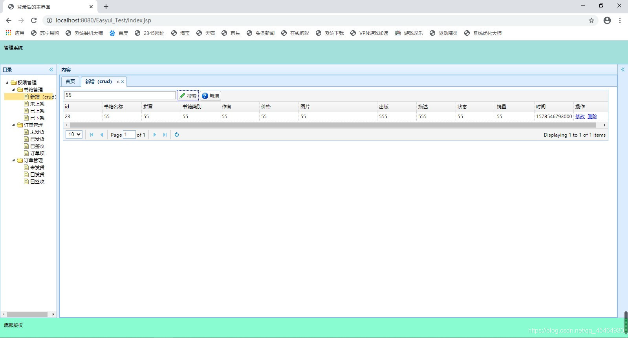Click the browser address bar URL
This screenshot has height=338, width=628.
[103, 20]
